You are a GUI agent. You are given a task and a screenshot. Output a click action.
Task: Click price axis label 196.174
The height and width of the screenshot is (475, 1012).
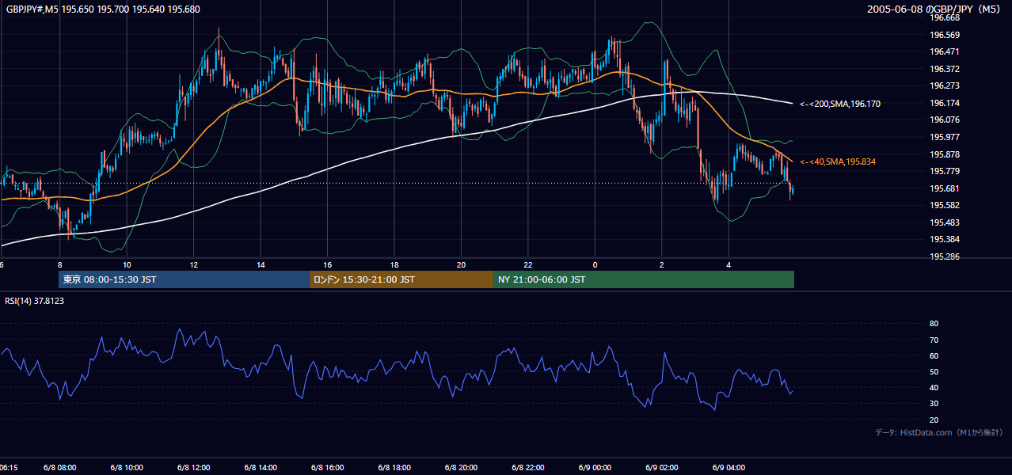pos(945,103)
